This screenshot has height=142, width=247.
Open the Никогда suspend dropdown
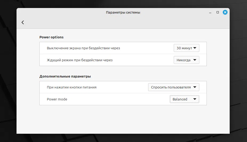click(x=186, y=60)
